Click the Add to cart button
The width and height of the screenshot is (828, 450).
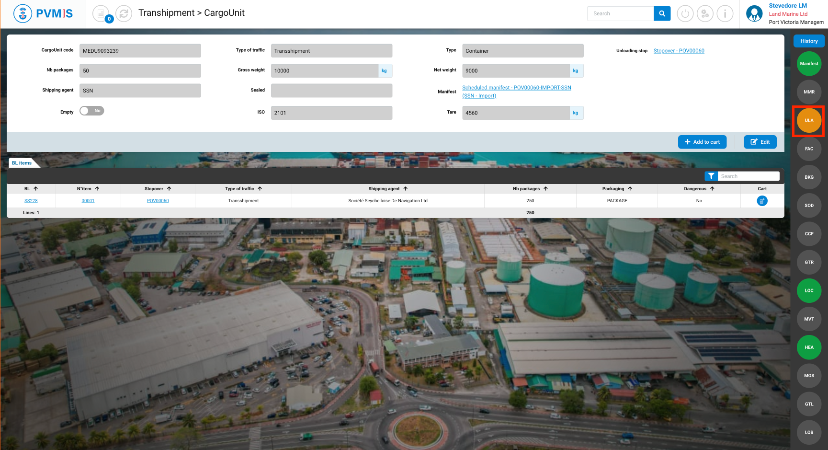click(x=702, y=142)
